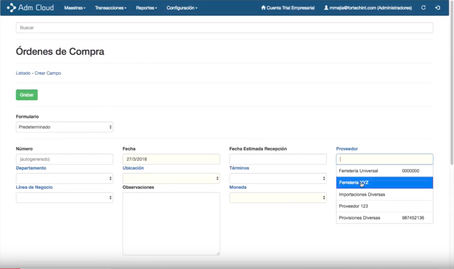This screenshot has width=454, height=269.
Task: Expand the Términos dropdown
Action: point(278,178)
